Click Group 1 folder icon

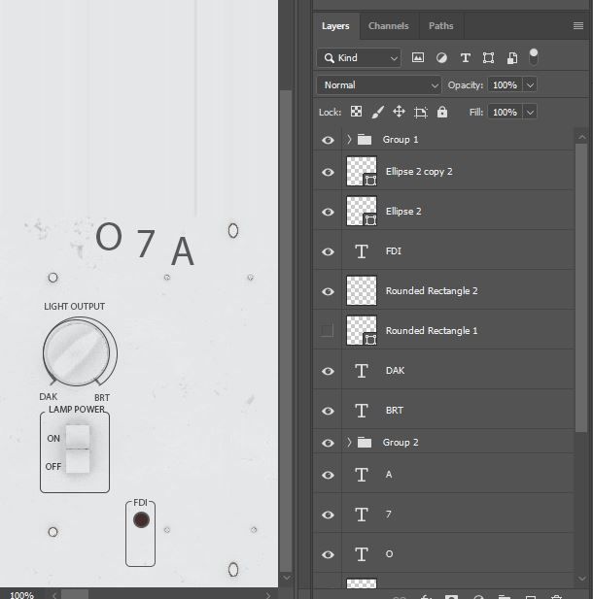pyautogui.click(x=365, y=140)
